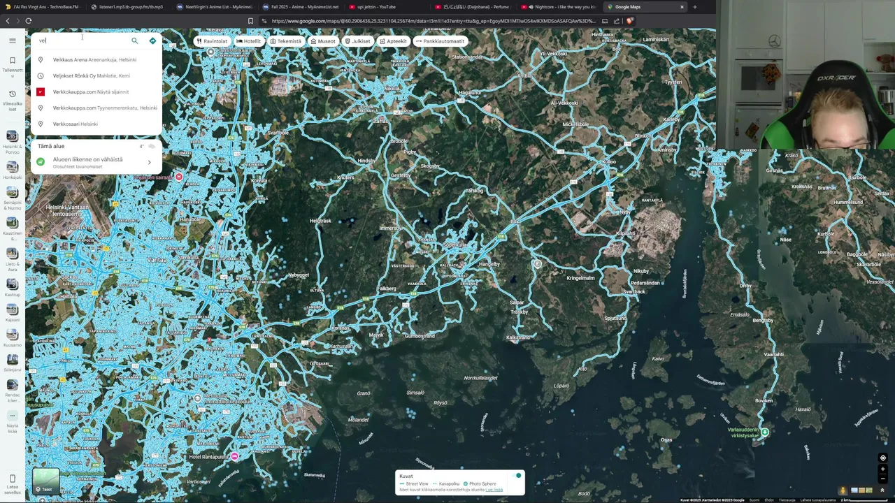895x503 pixels.
Task: Switch to NeetVirgin's Anime List tab
Action: pos(214,7)
